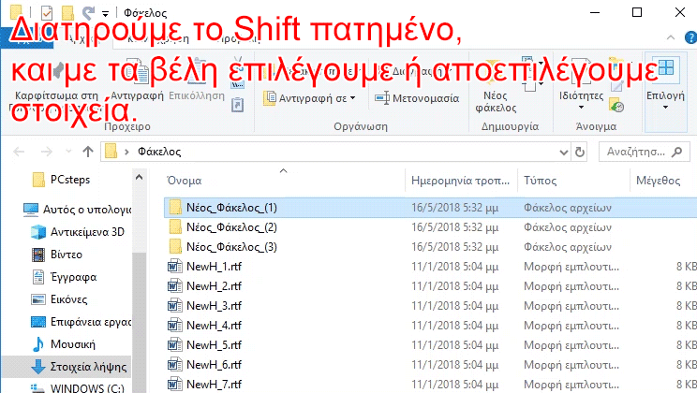Open Βίντεο in the sidebar
The height and width of the screenshot is (393, 697).
click(57, 255)
